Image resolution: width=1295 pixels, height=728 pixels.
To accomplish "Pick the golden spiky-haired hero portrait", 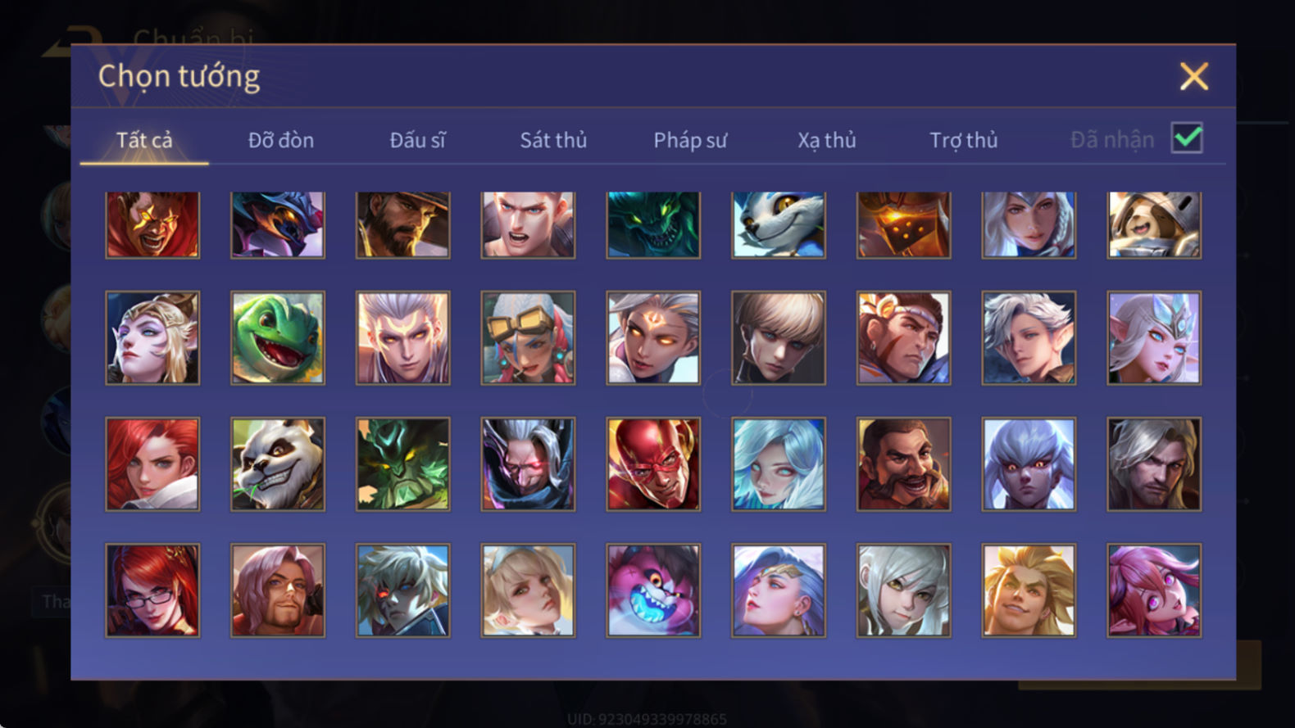I will [x=1029, y=590].
